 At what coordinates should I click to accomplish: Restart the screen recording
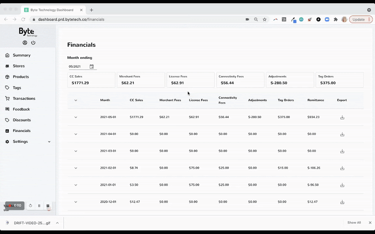[x=31, y=206]
